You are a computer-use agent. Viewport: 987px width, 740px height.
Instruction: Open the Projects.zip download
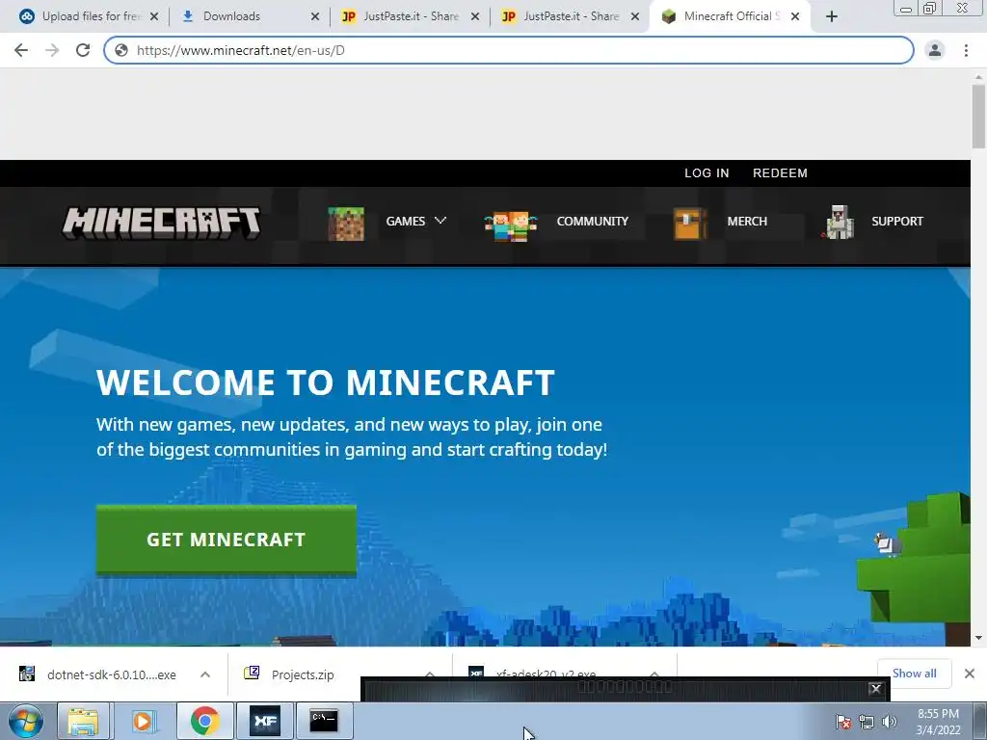303,674
